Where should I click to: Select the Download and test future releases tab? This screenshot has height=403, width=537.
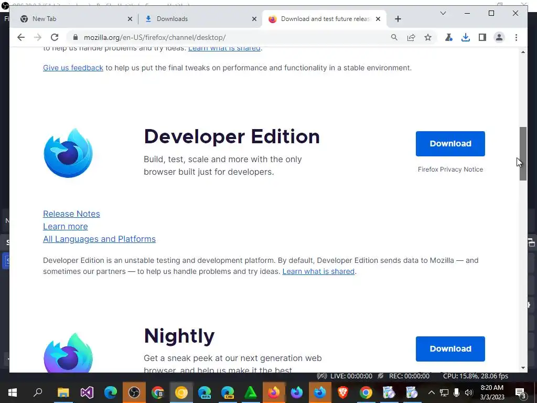325,19
